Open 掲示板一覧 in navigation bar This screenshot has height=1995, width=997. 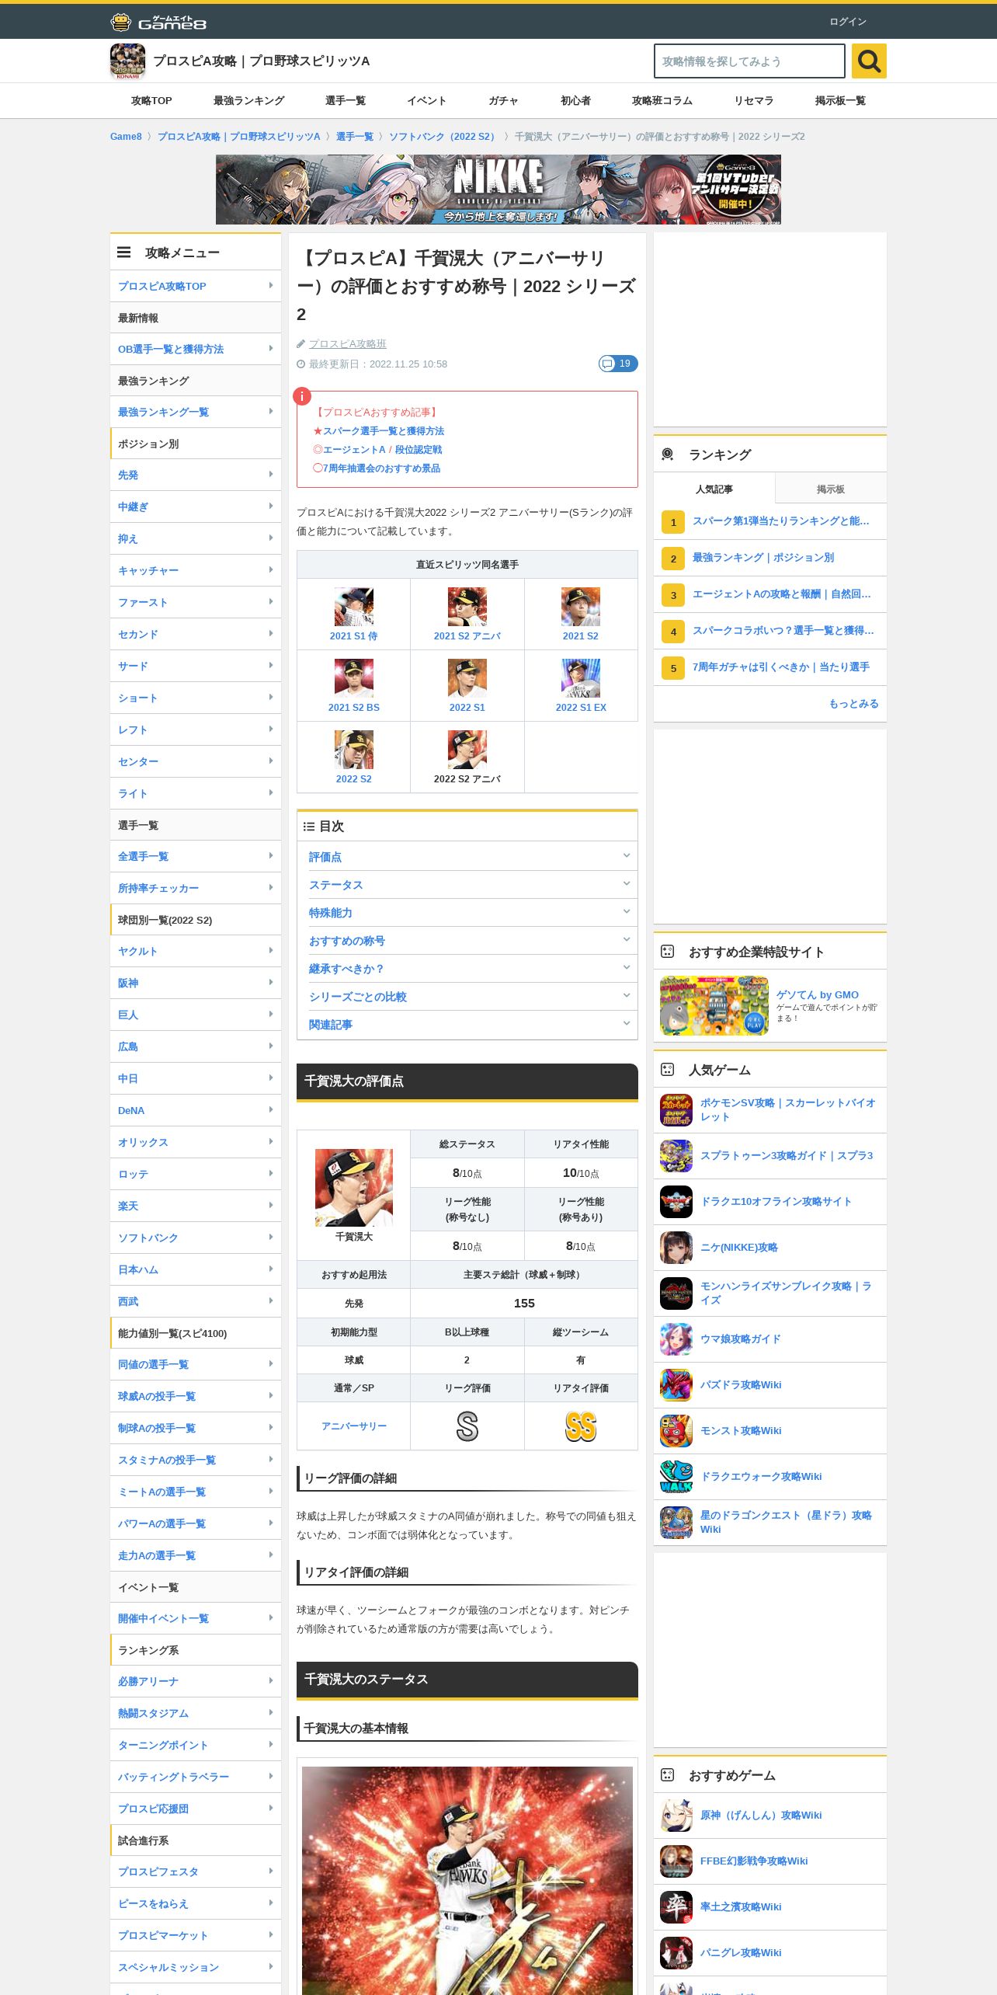click(x=840, y=101)
